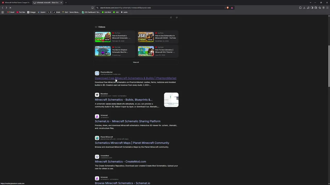Bookmark this page using the bookmark icon
The image size is (330, 185).
(x=92, y=8)
